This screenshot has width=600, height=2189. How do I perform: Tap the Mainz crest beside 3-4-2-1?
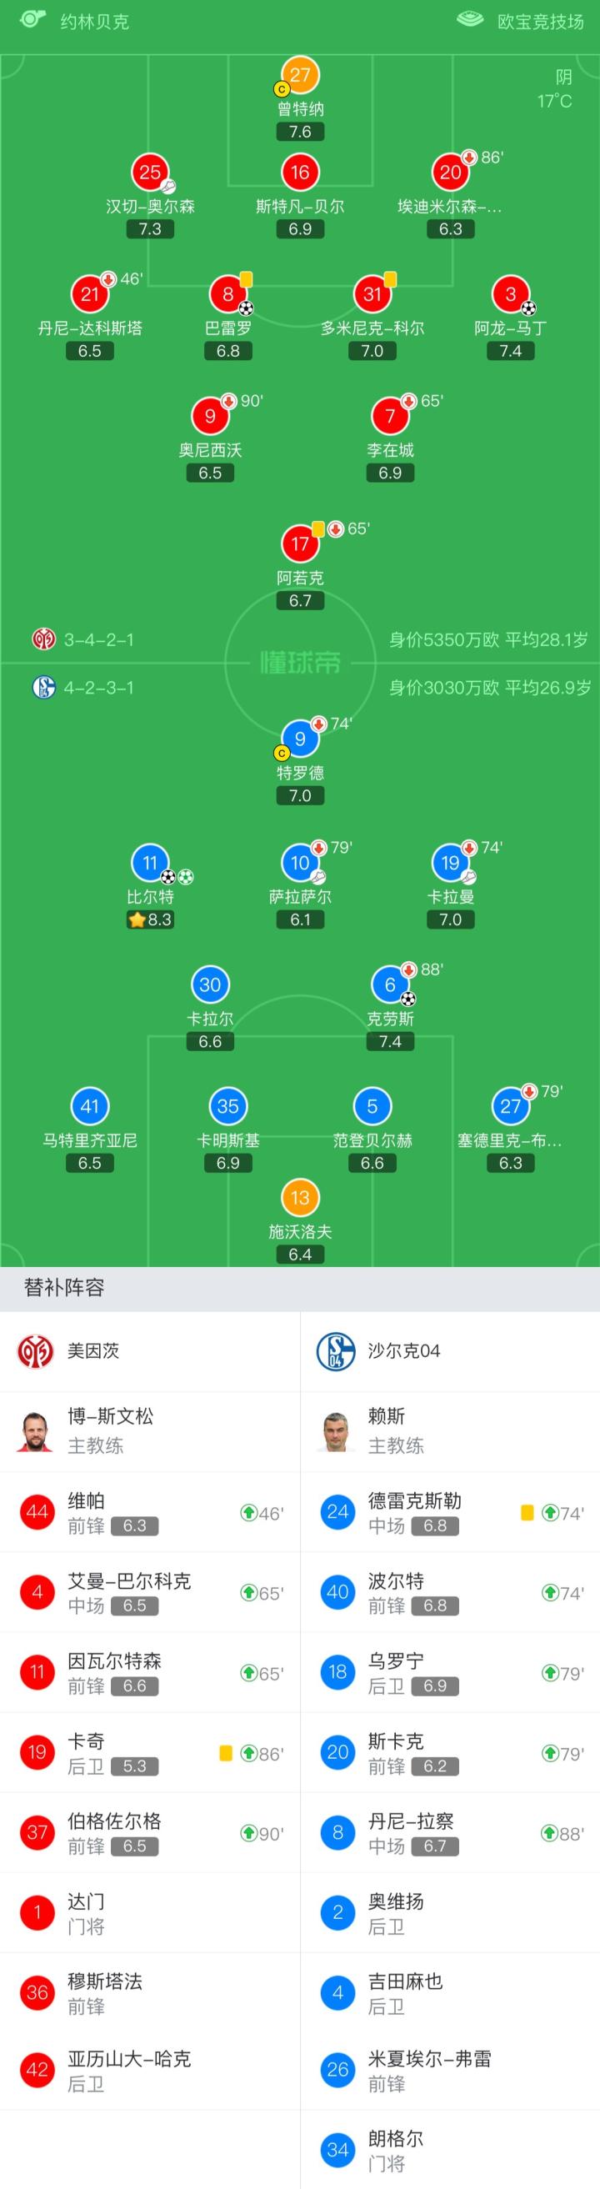pyautogui.click(x=43, y=639)
